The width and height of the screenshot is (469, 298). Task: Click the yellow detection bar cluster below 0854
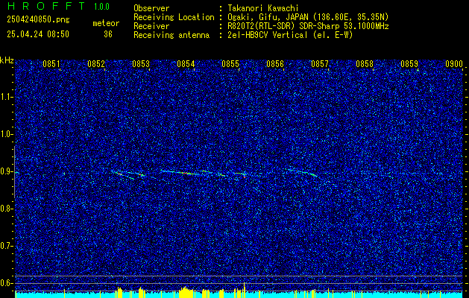[x=186, y=292]
